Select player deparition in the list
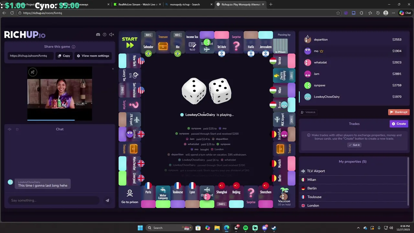414x233 pixels. pyautogui.click(x=354, y=39)
